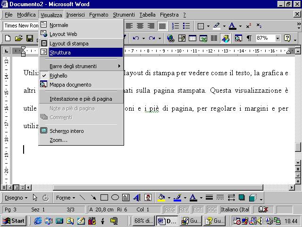Screen dimensions: 302x227
Task: Insert an Excel worksheet
Action: 203,38
